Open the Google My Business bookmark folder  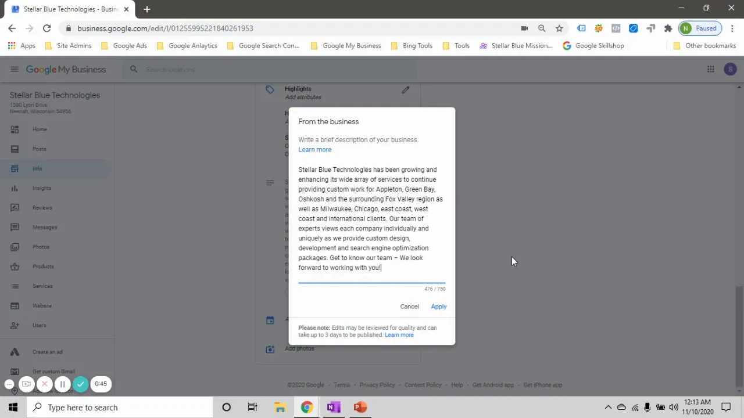346,45
